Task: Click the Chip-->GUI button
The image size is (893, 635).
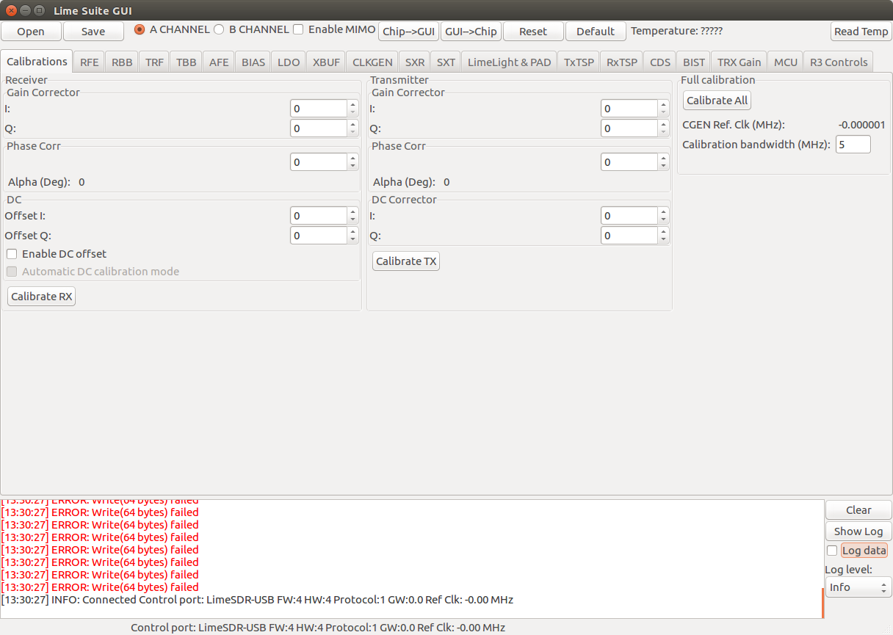Action: point(409,32)
